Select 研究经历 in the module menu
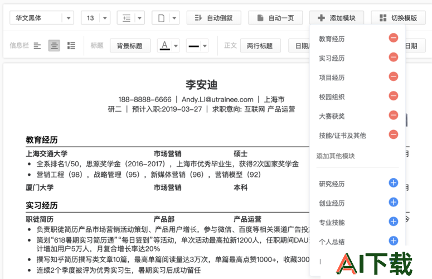 332,184
